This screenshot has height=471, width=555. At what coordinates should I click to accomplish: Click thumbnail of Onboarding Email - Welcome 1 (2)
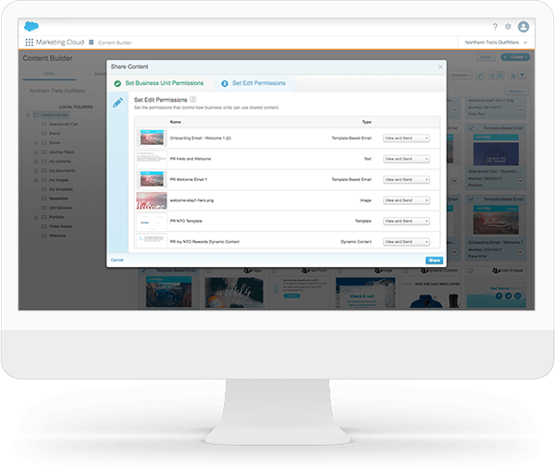pos(152,139)
